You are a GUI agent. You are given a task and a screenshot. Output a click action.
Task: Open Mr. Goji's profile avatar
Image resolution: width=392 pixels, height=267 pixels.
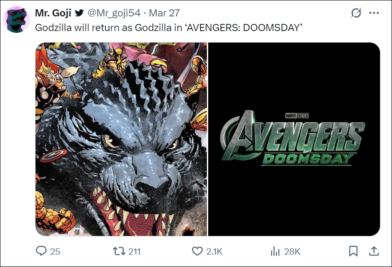[x=17, y=20]
